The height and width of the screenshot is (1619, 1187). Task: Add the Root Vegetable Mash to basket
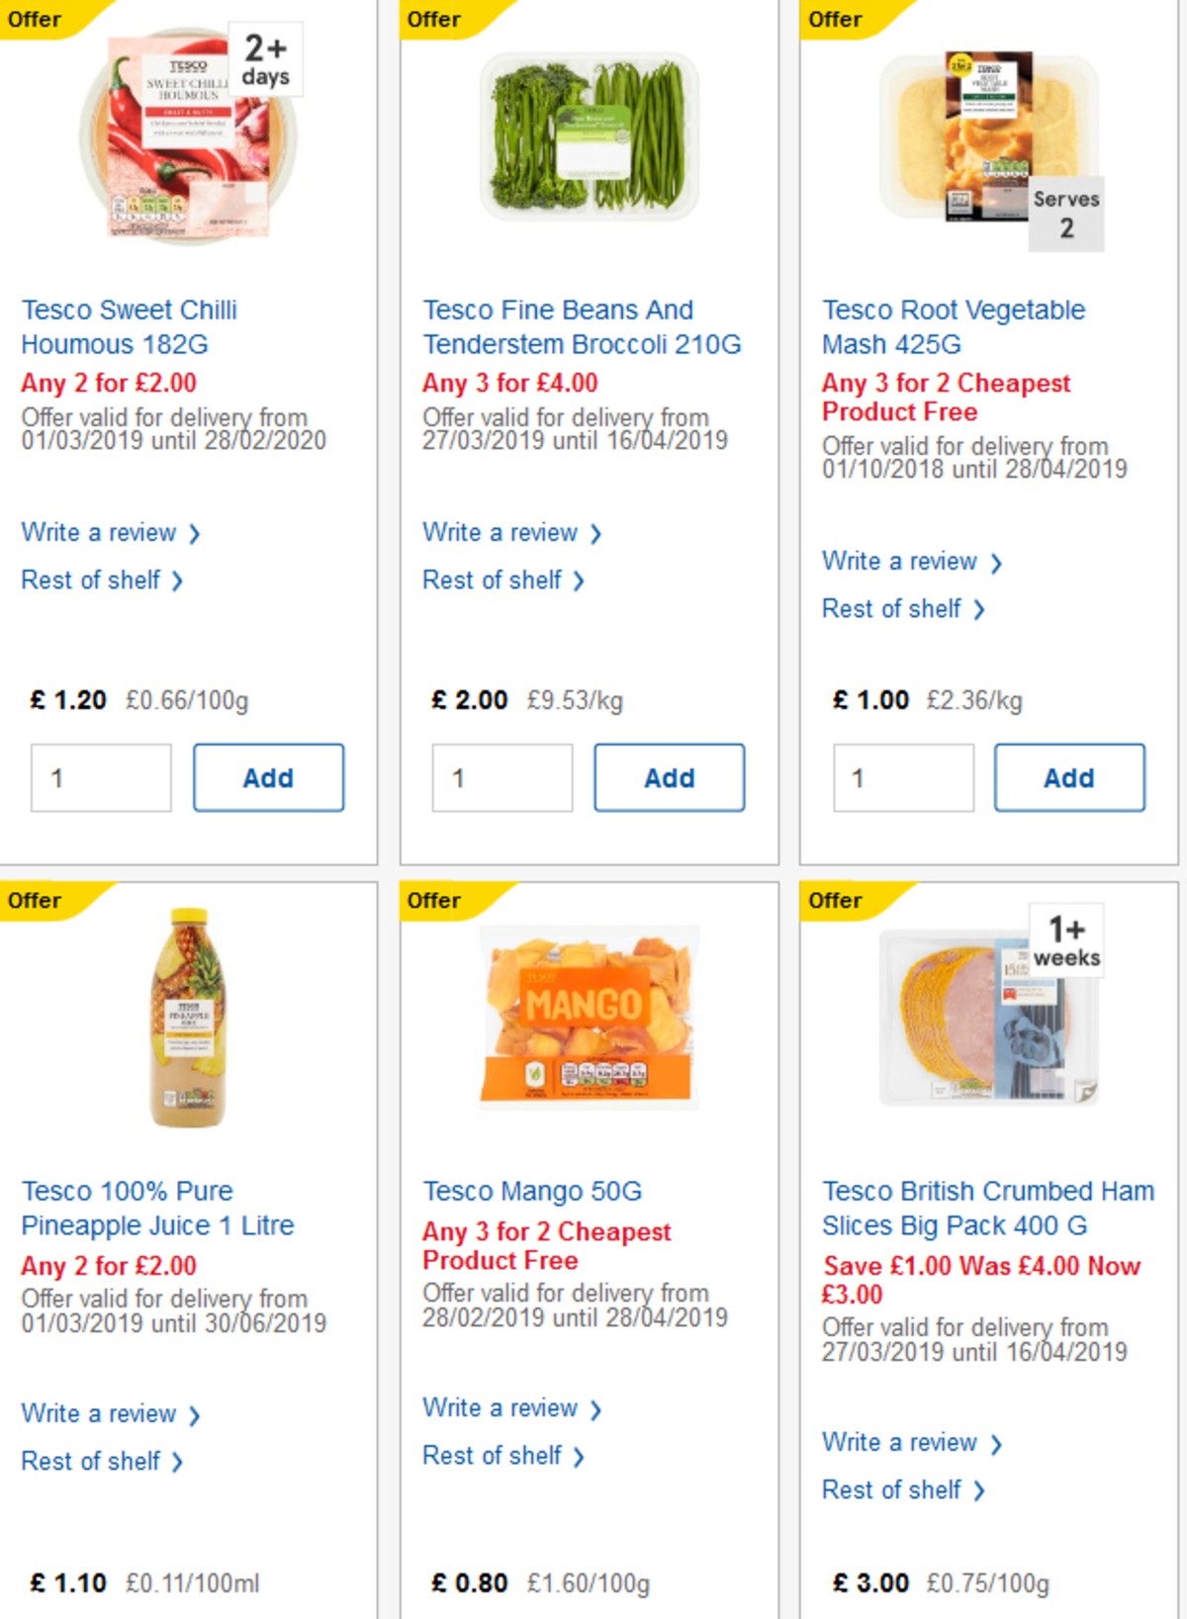pyautogui.click(x=1068, y=777)
